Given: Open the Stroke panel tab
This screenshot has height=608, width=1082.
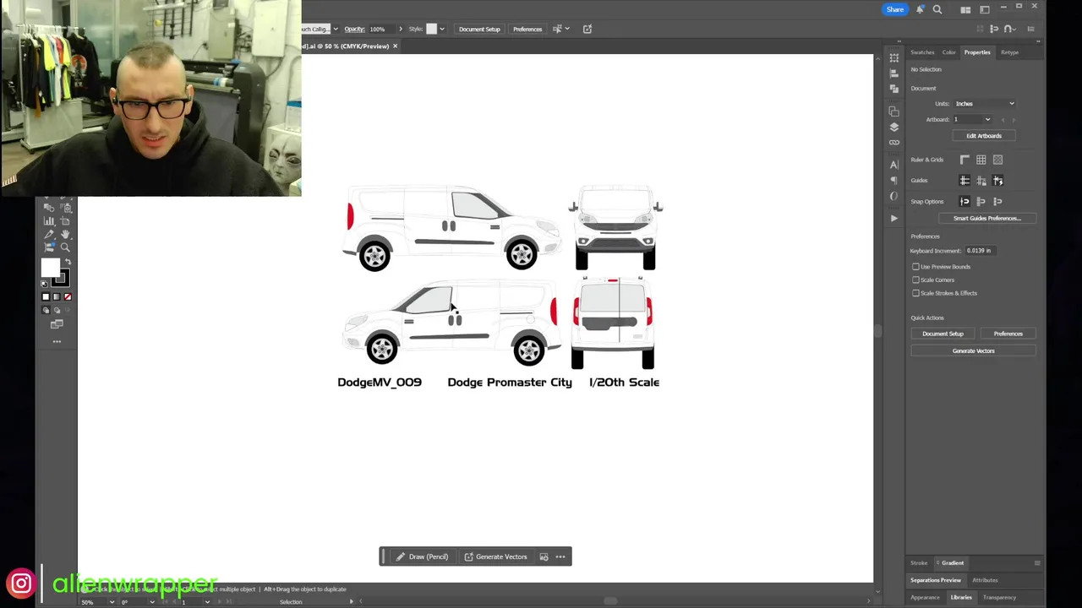Looking at the screenshot, I should pos(919,563).
